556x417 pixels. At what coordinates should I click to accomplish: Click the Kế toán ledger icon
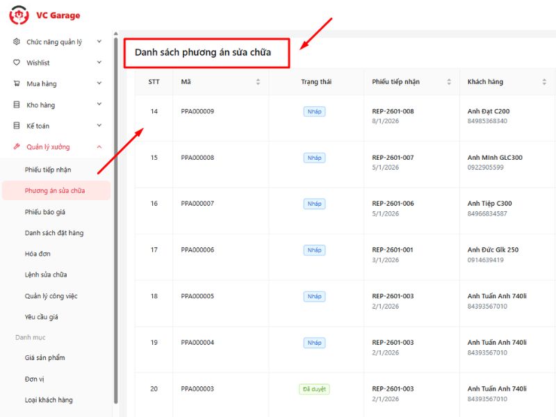[17, 126]
